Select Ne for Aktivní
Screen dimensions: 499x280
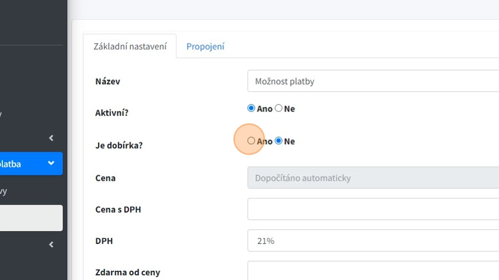(x=279, y=108)
